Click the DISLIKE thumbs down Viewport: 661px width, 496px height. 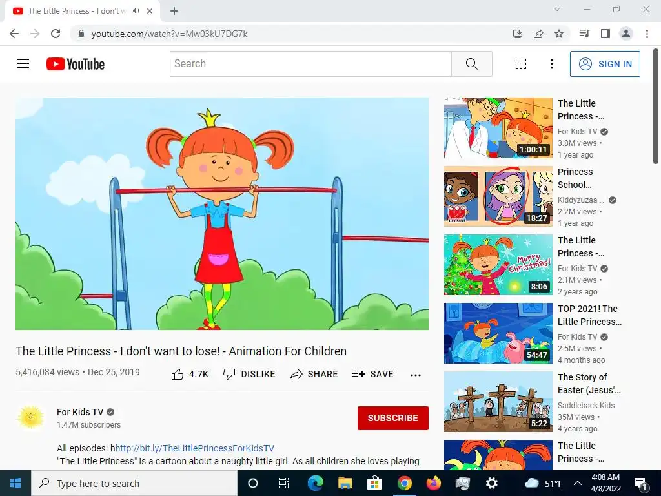point(249,374)
